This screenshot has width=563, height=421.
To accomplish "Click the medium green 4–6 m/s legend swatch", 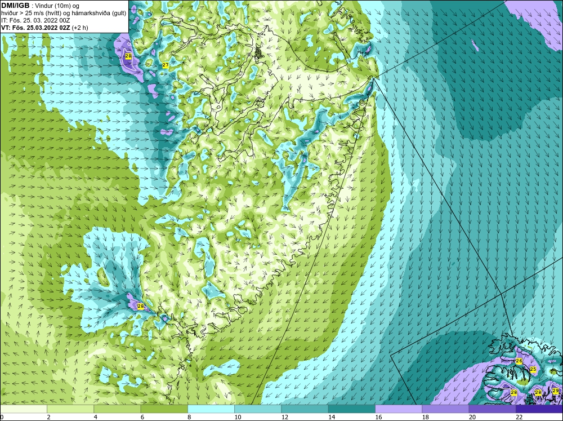I will (117, 409).
